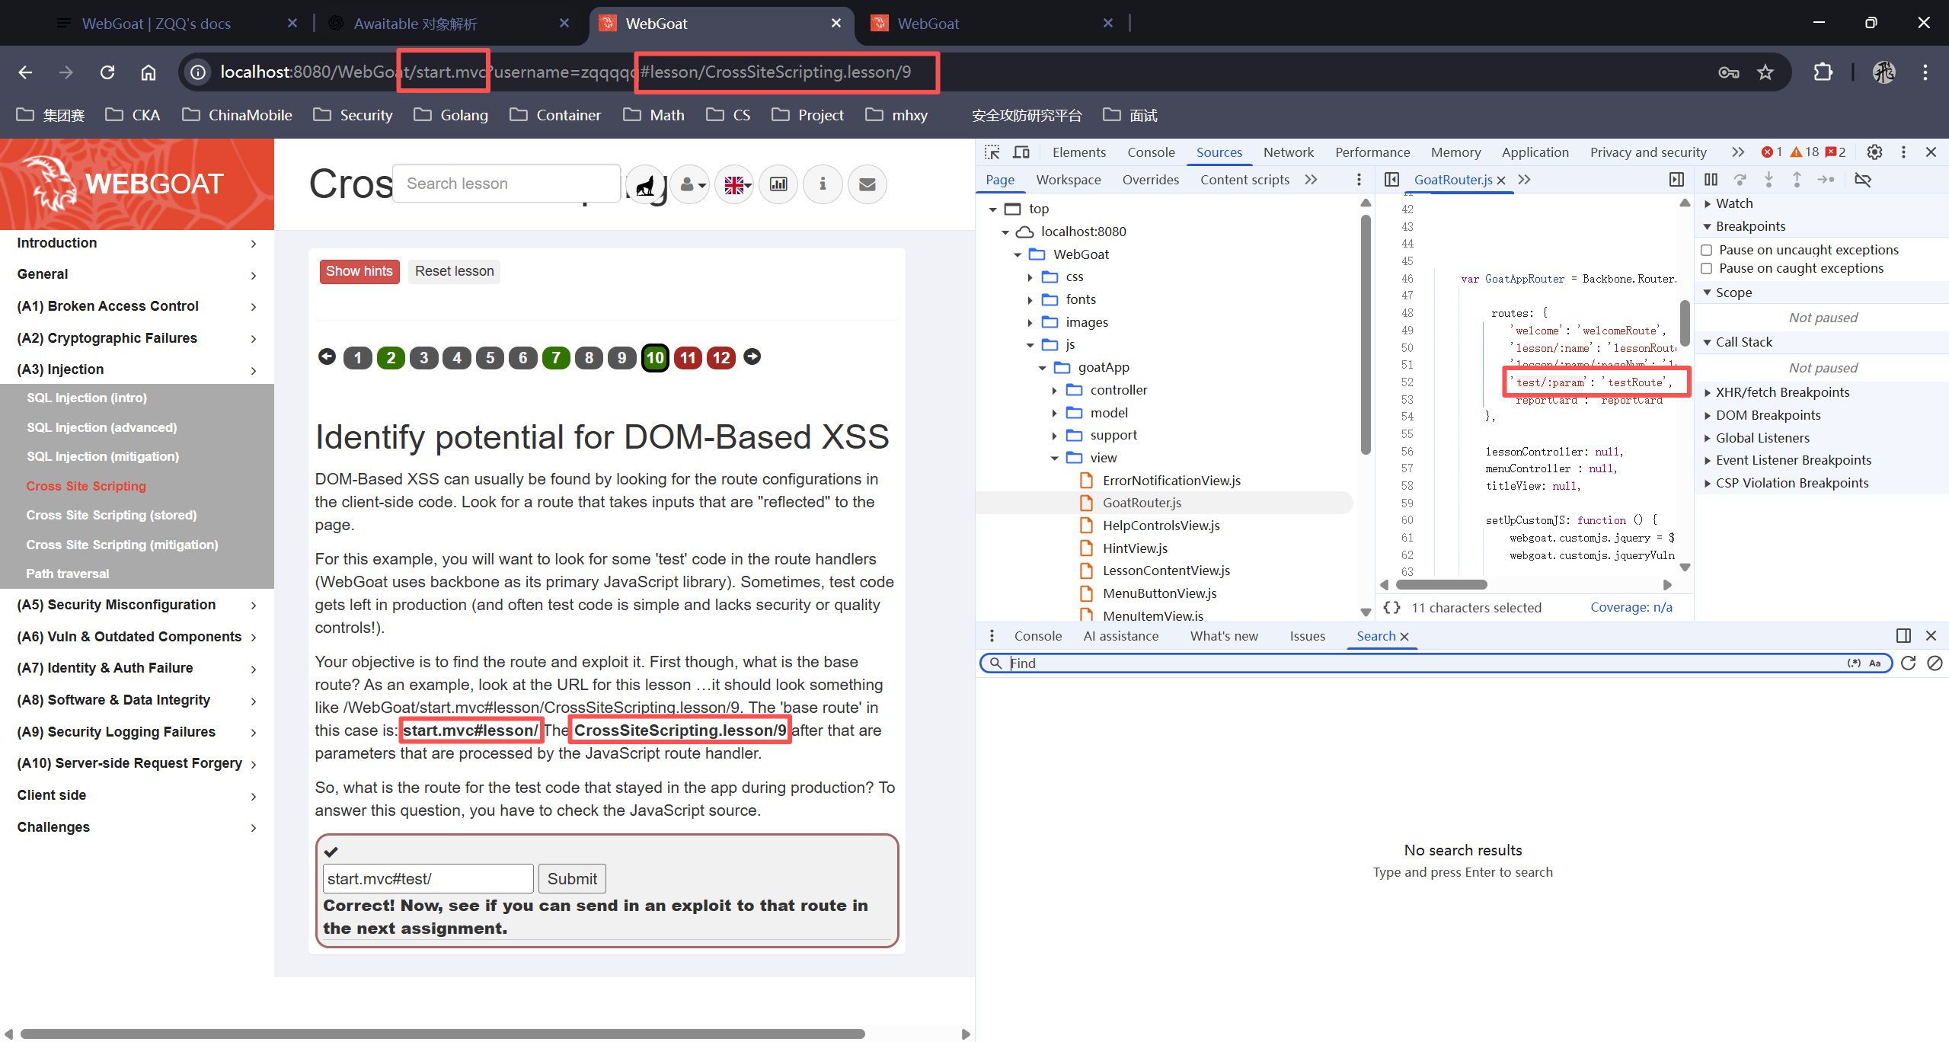Click the pause script execution icon
This screenshot has width=1949, height=1042.
click(1711, 180)
